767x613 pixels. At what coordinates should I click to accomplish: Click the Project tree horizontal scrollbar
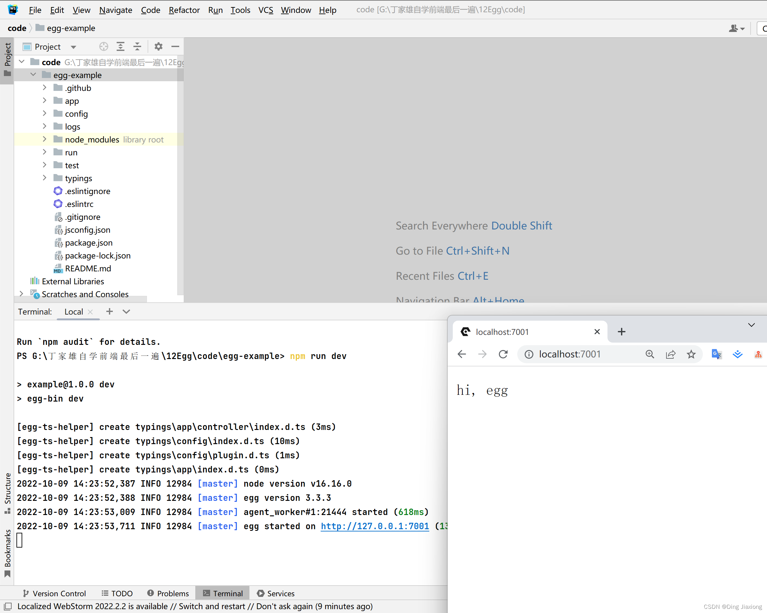tap(80, 299)
